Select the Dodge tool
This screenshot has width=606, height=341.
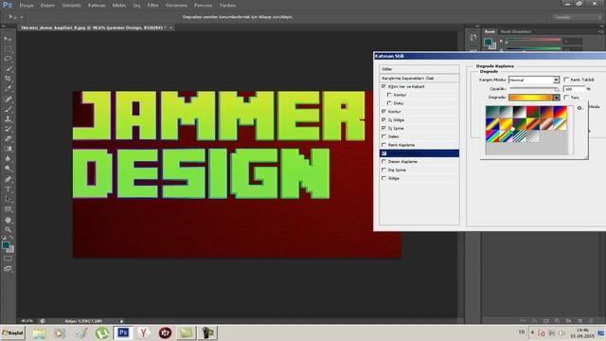tap(8, 169)
